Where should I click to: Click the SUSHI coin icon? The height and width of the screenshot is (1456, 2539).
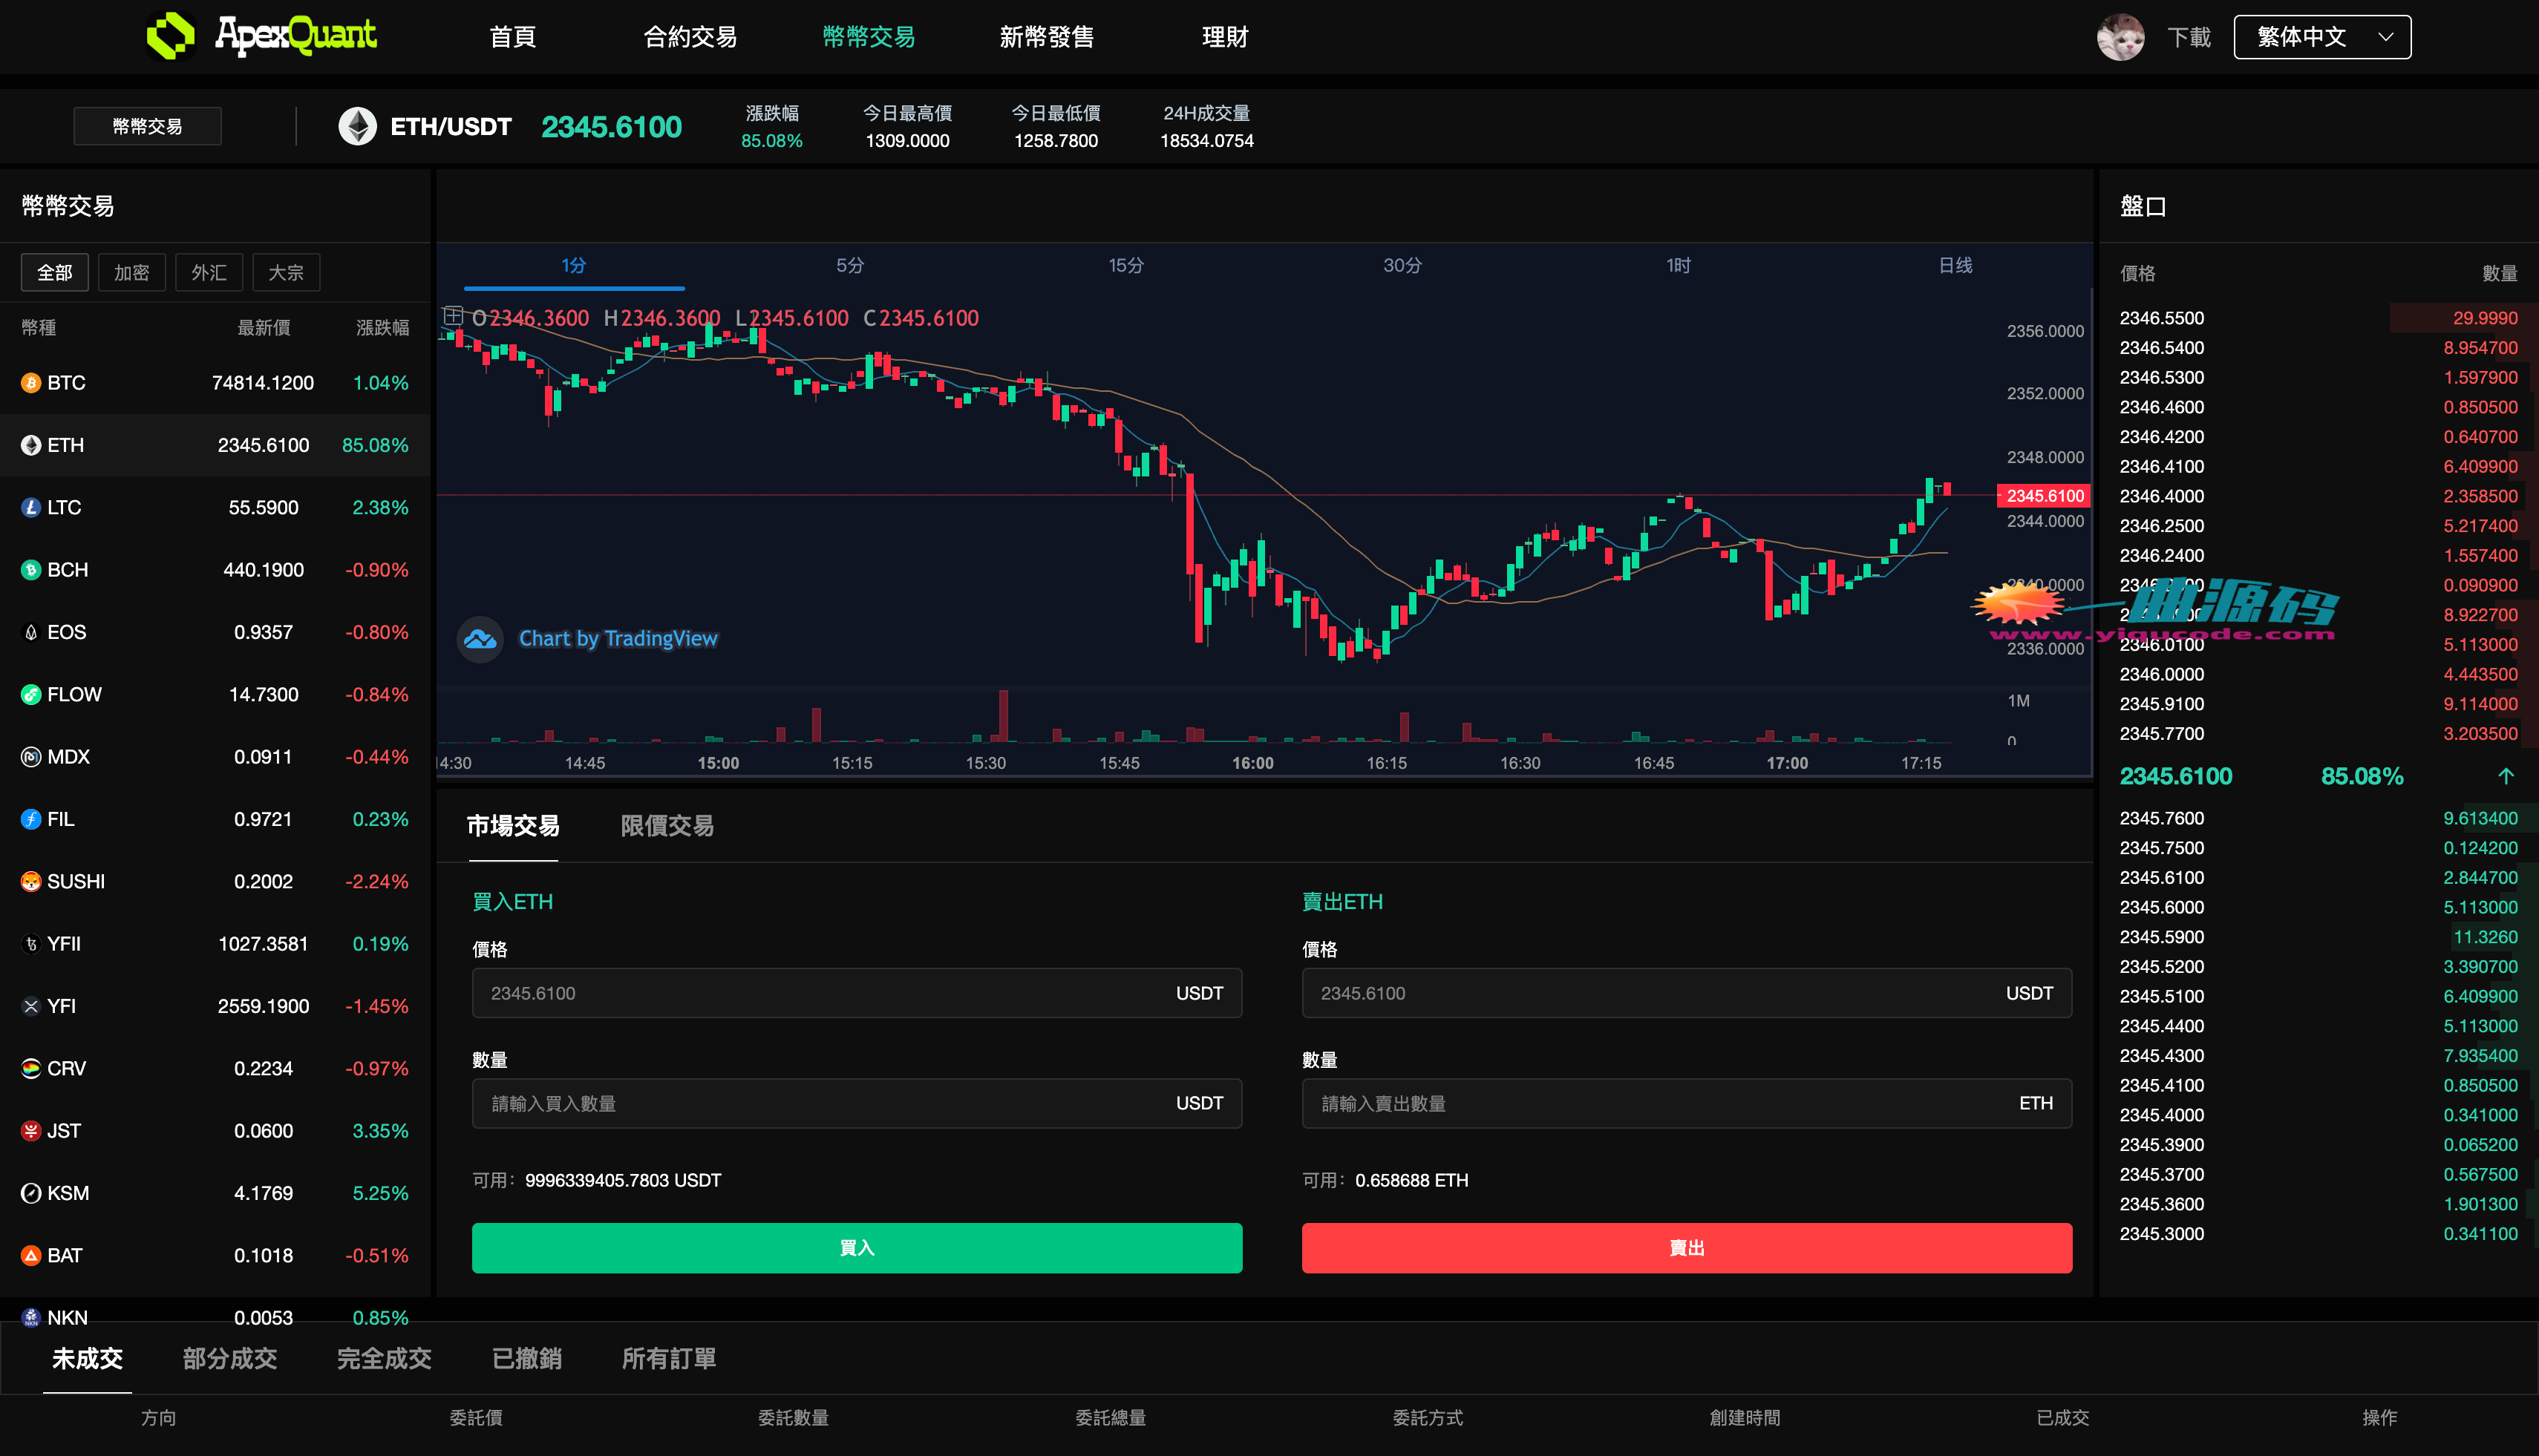tap(31, 882)
